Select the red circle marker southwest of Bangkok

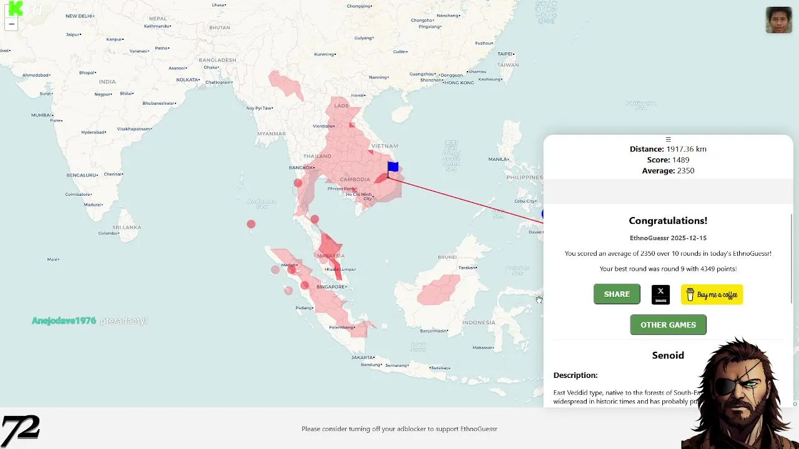click(298, 183)
